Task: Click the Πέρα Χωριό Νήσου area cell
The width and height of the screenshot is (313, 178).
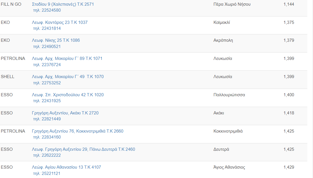Action: pyautogui.click(x=232, y=4)
